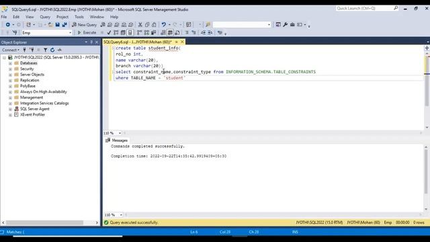Viewport: 430px width, 242px height.
Task: Open the Project menu
Action: point(62,17)
